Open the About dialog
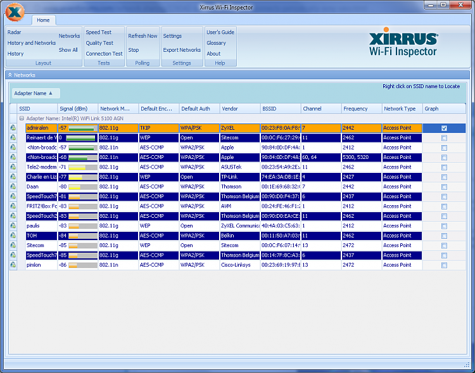475x373 pixels. pos(213,54)
